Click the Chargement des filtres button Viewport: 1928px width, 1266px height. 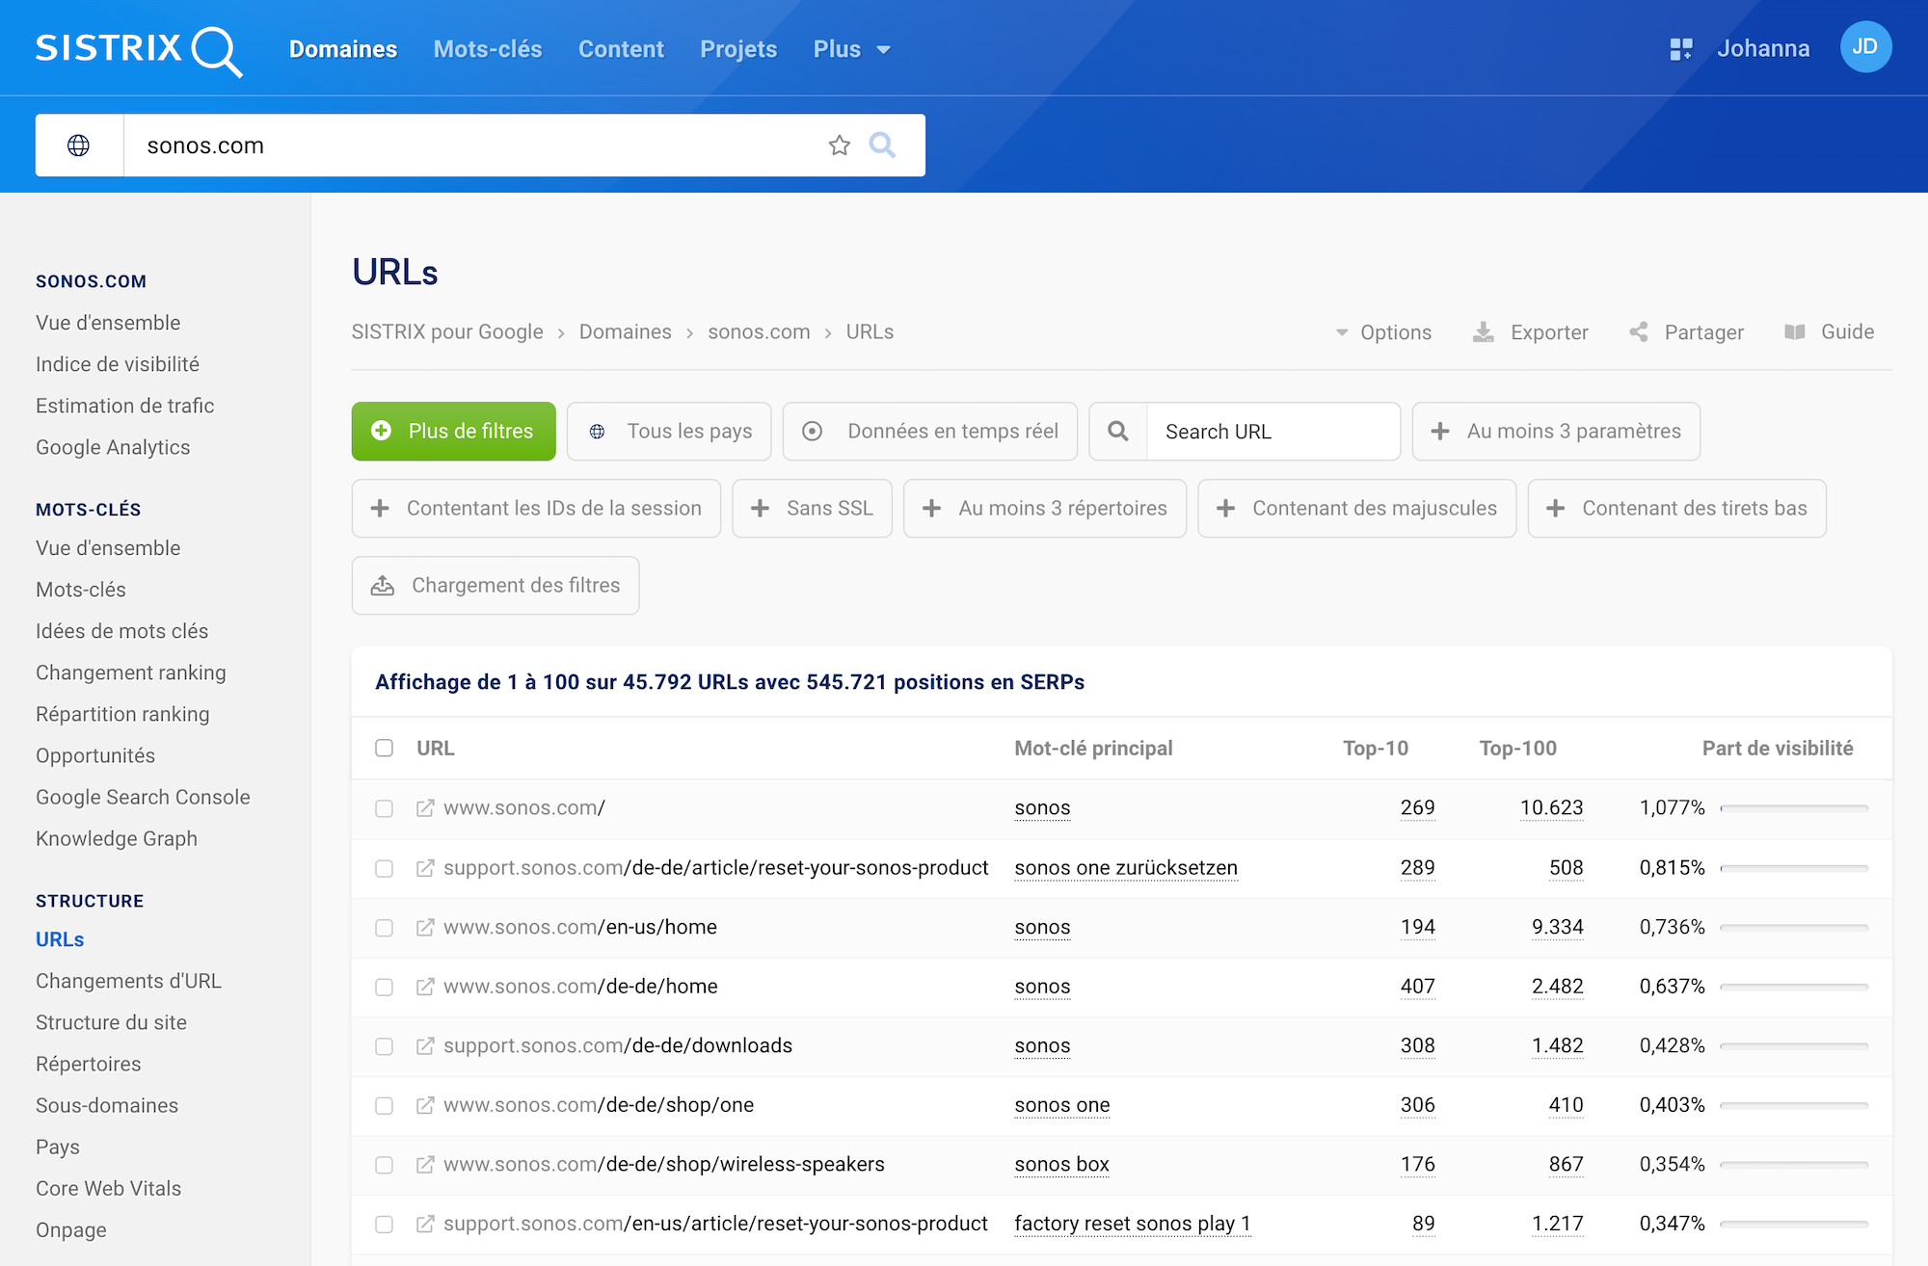[495, 586]
